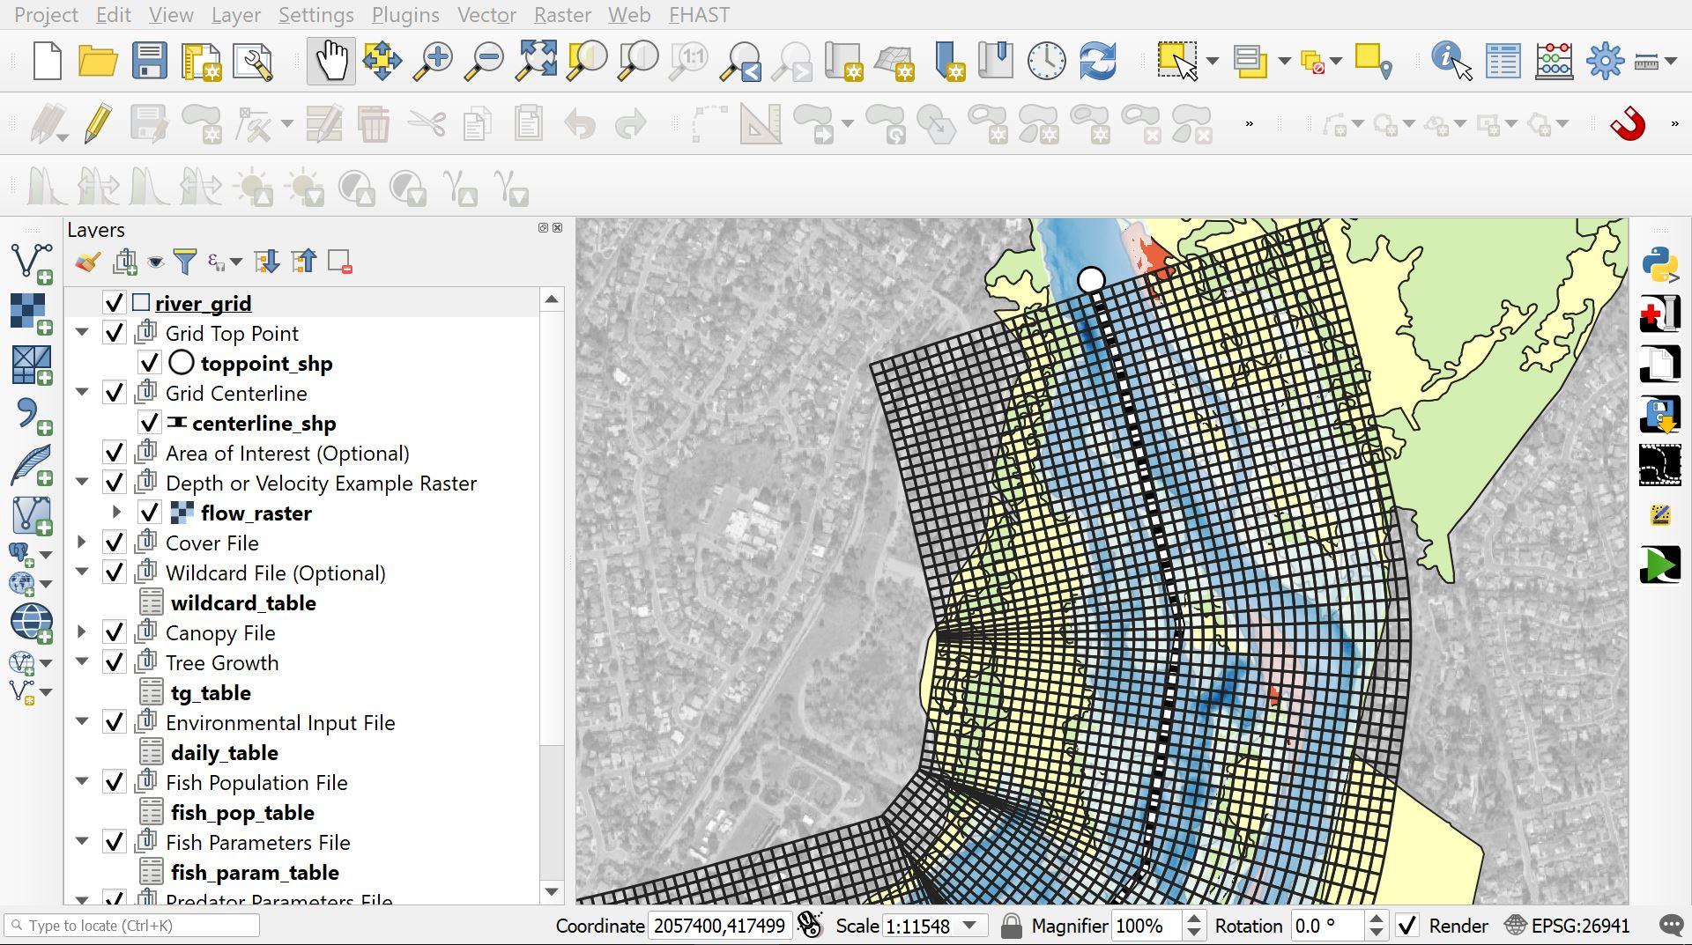Collapse the Grid Top Point group
The image size is (1692, 945).
(82, 333)
